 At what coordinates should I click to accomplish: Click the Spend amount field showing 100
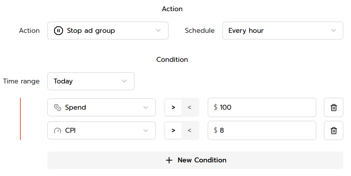262,107
